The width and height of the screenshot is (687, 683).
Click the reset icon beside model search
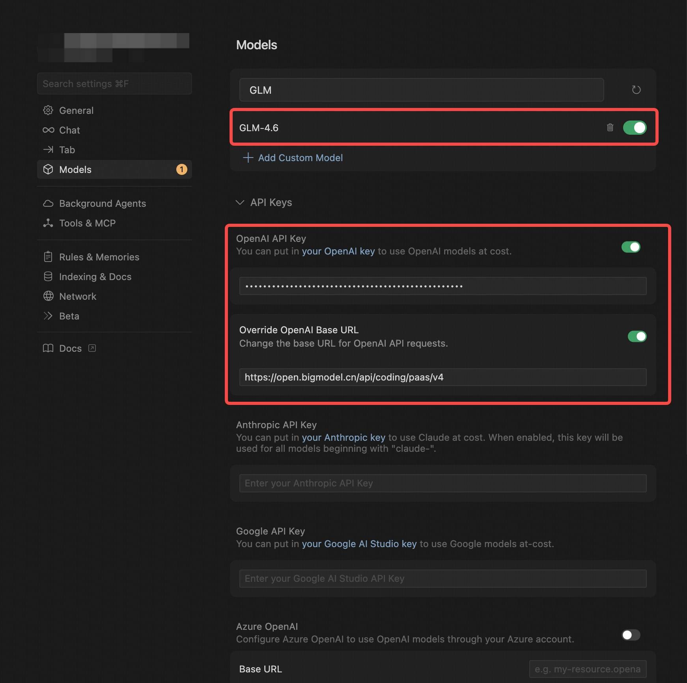coord(637,90)
